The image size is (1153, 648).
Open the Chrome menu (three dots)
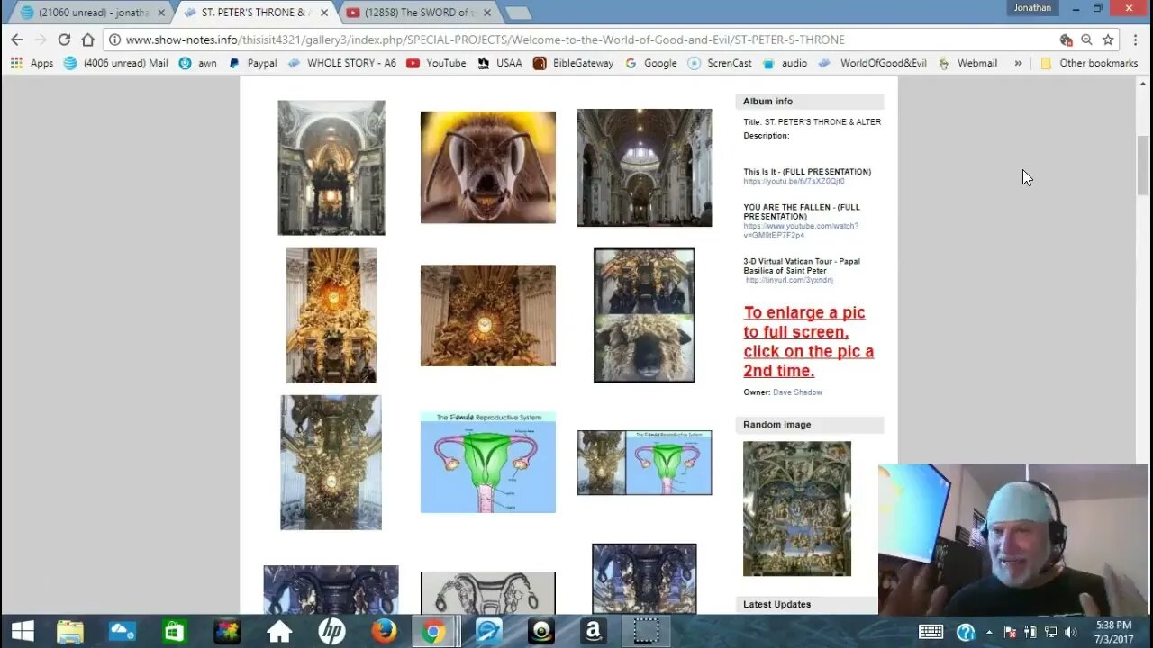click(1135, 40)
